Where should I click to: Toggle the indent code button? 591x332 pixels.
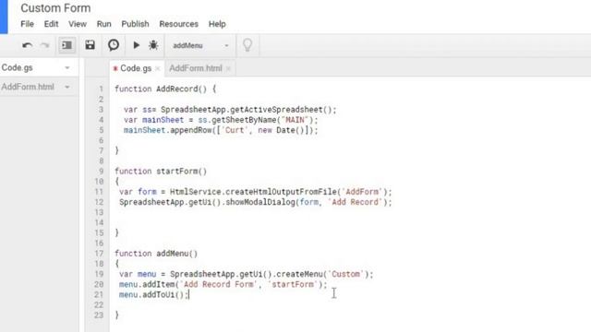66,45
